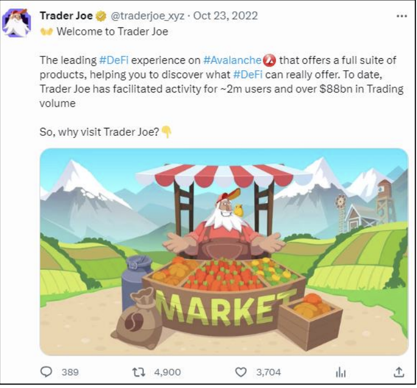Click the 3,704 likes count
417x388 pixels.
268,372
